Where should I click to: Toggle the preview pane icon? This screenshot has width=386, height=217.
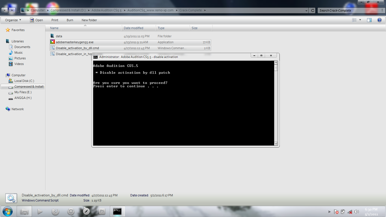(369, 20)
